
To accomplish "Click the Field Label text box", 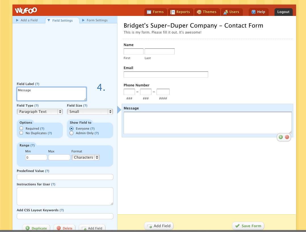I will point(52,94).
